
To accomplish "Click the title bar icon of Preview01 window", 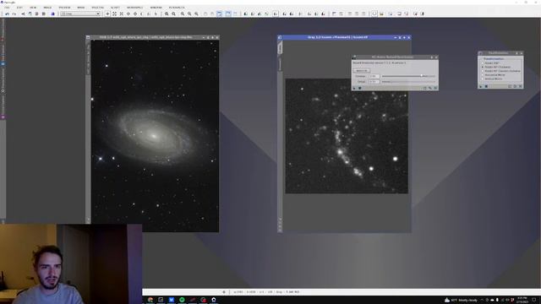I will coord(280,37).
